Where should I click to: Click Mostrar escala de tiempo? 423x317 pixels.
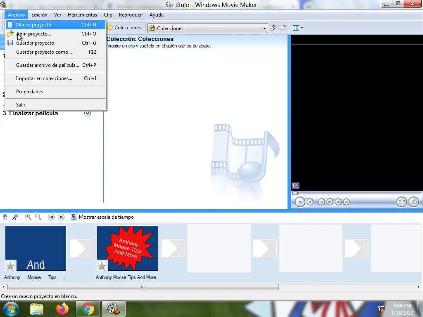102,217
